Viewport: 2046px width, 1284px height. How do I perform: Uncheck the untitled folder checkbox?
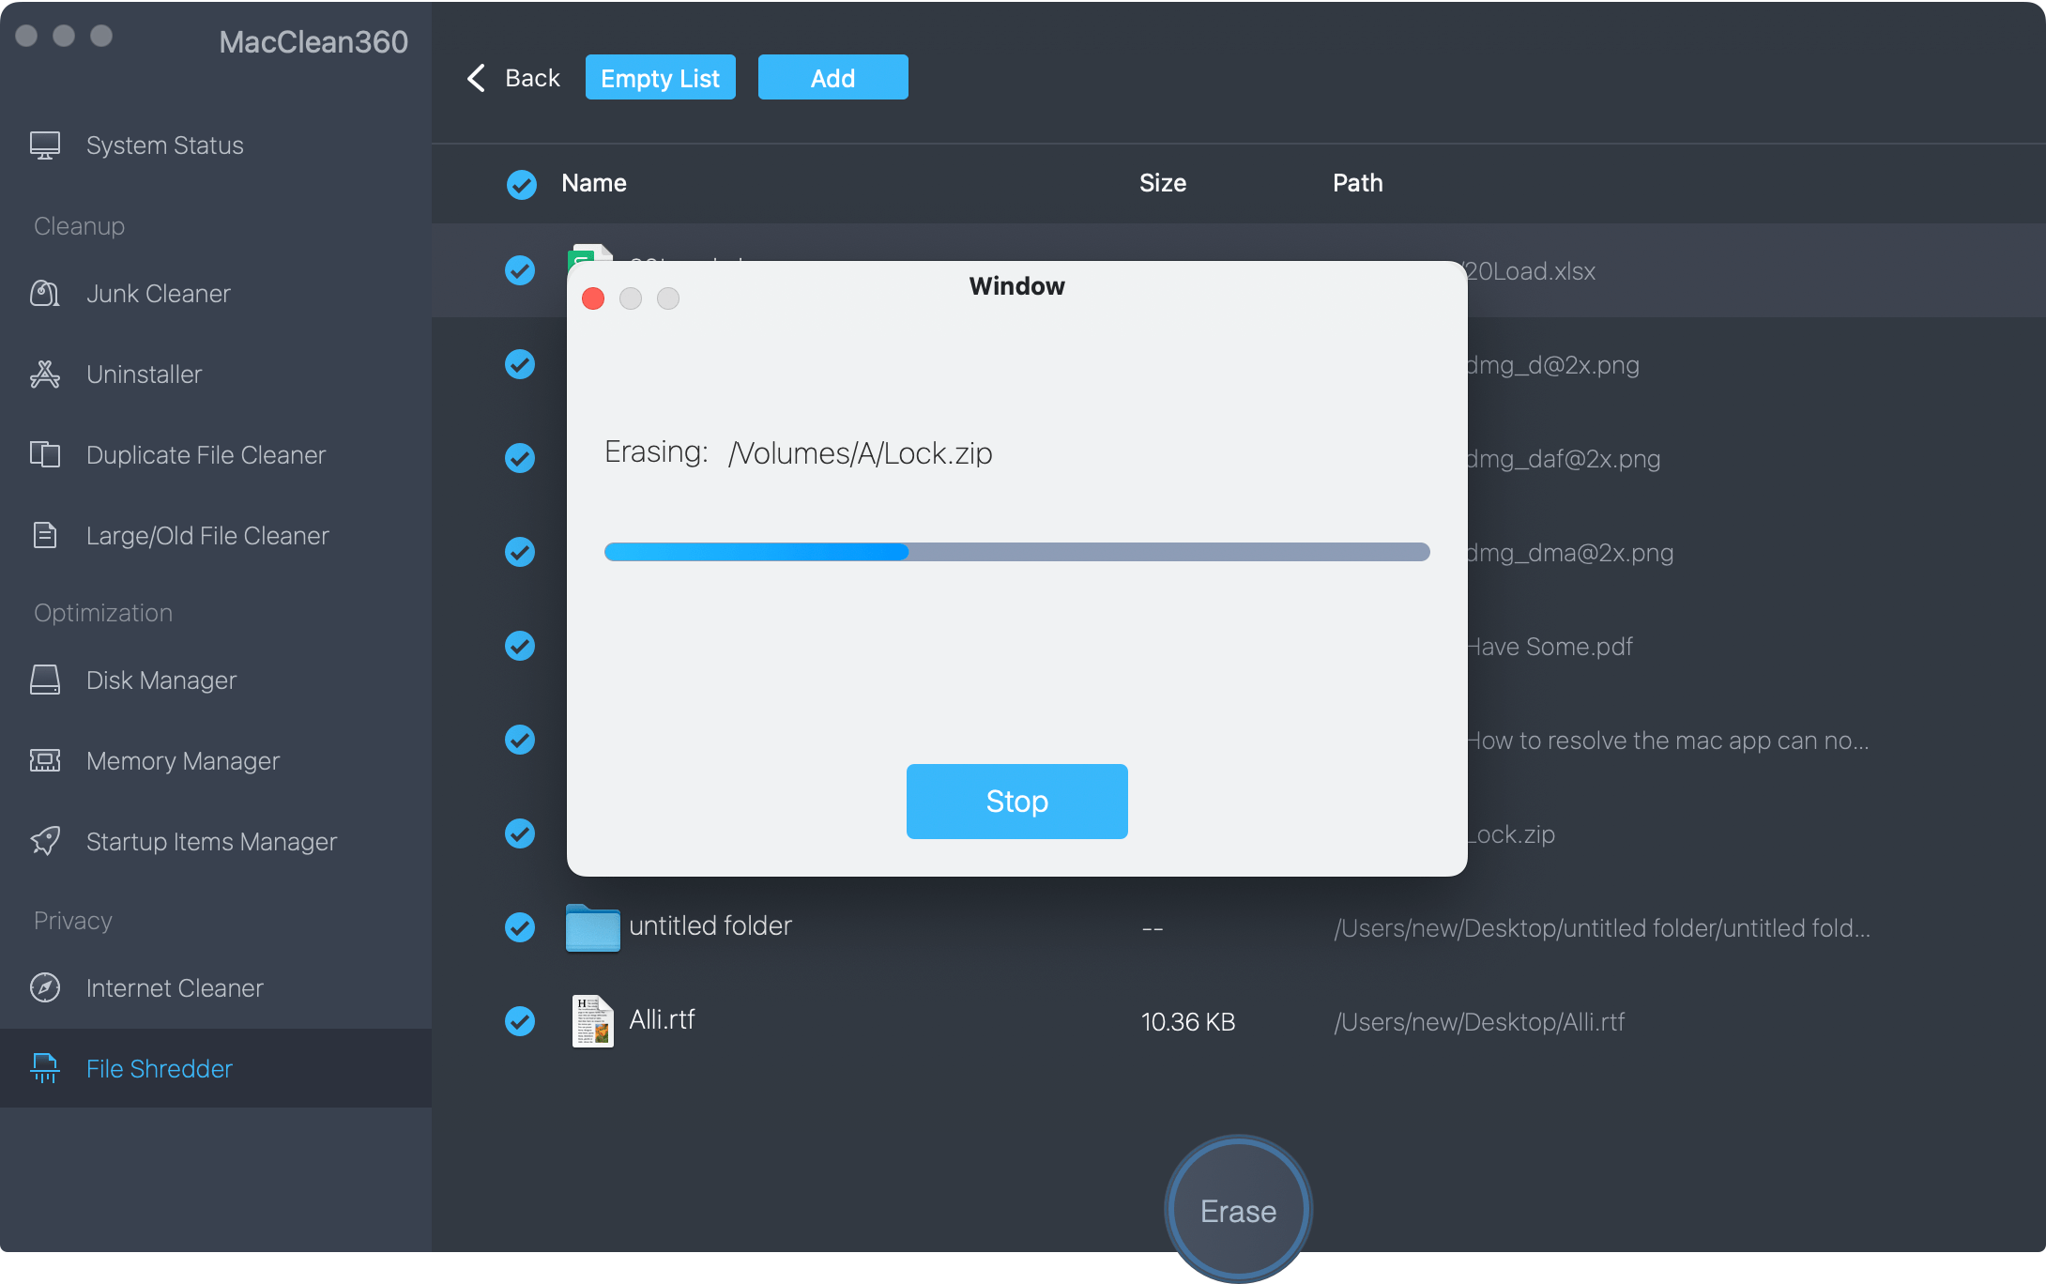tap(520, 927)
